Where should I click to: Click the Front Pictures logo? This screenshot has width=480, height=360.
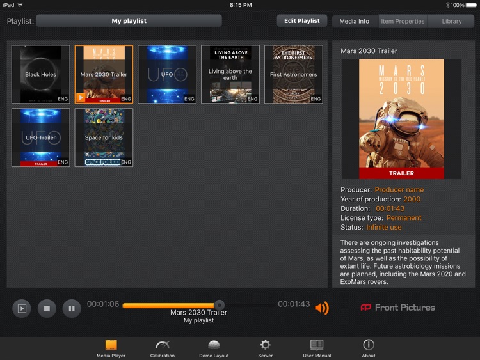point(397,308)
